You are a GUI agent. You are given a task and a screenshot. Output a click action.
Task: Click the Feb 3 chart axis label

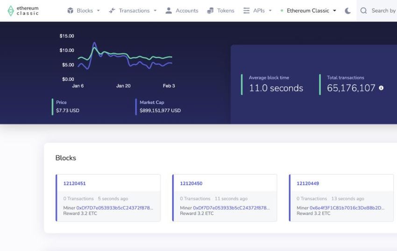click(x=169, y=86)
